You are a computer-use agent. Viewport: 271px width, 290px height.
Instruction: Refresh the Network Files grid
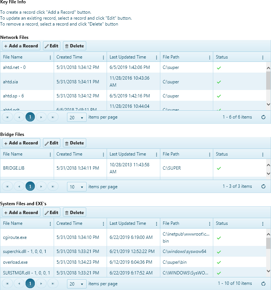click(x=263, y=117)
